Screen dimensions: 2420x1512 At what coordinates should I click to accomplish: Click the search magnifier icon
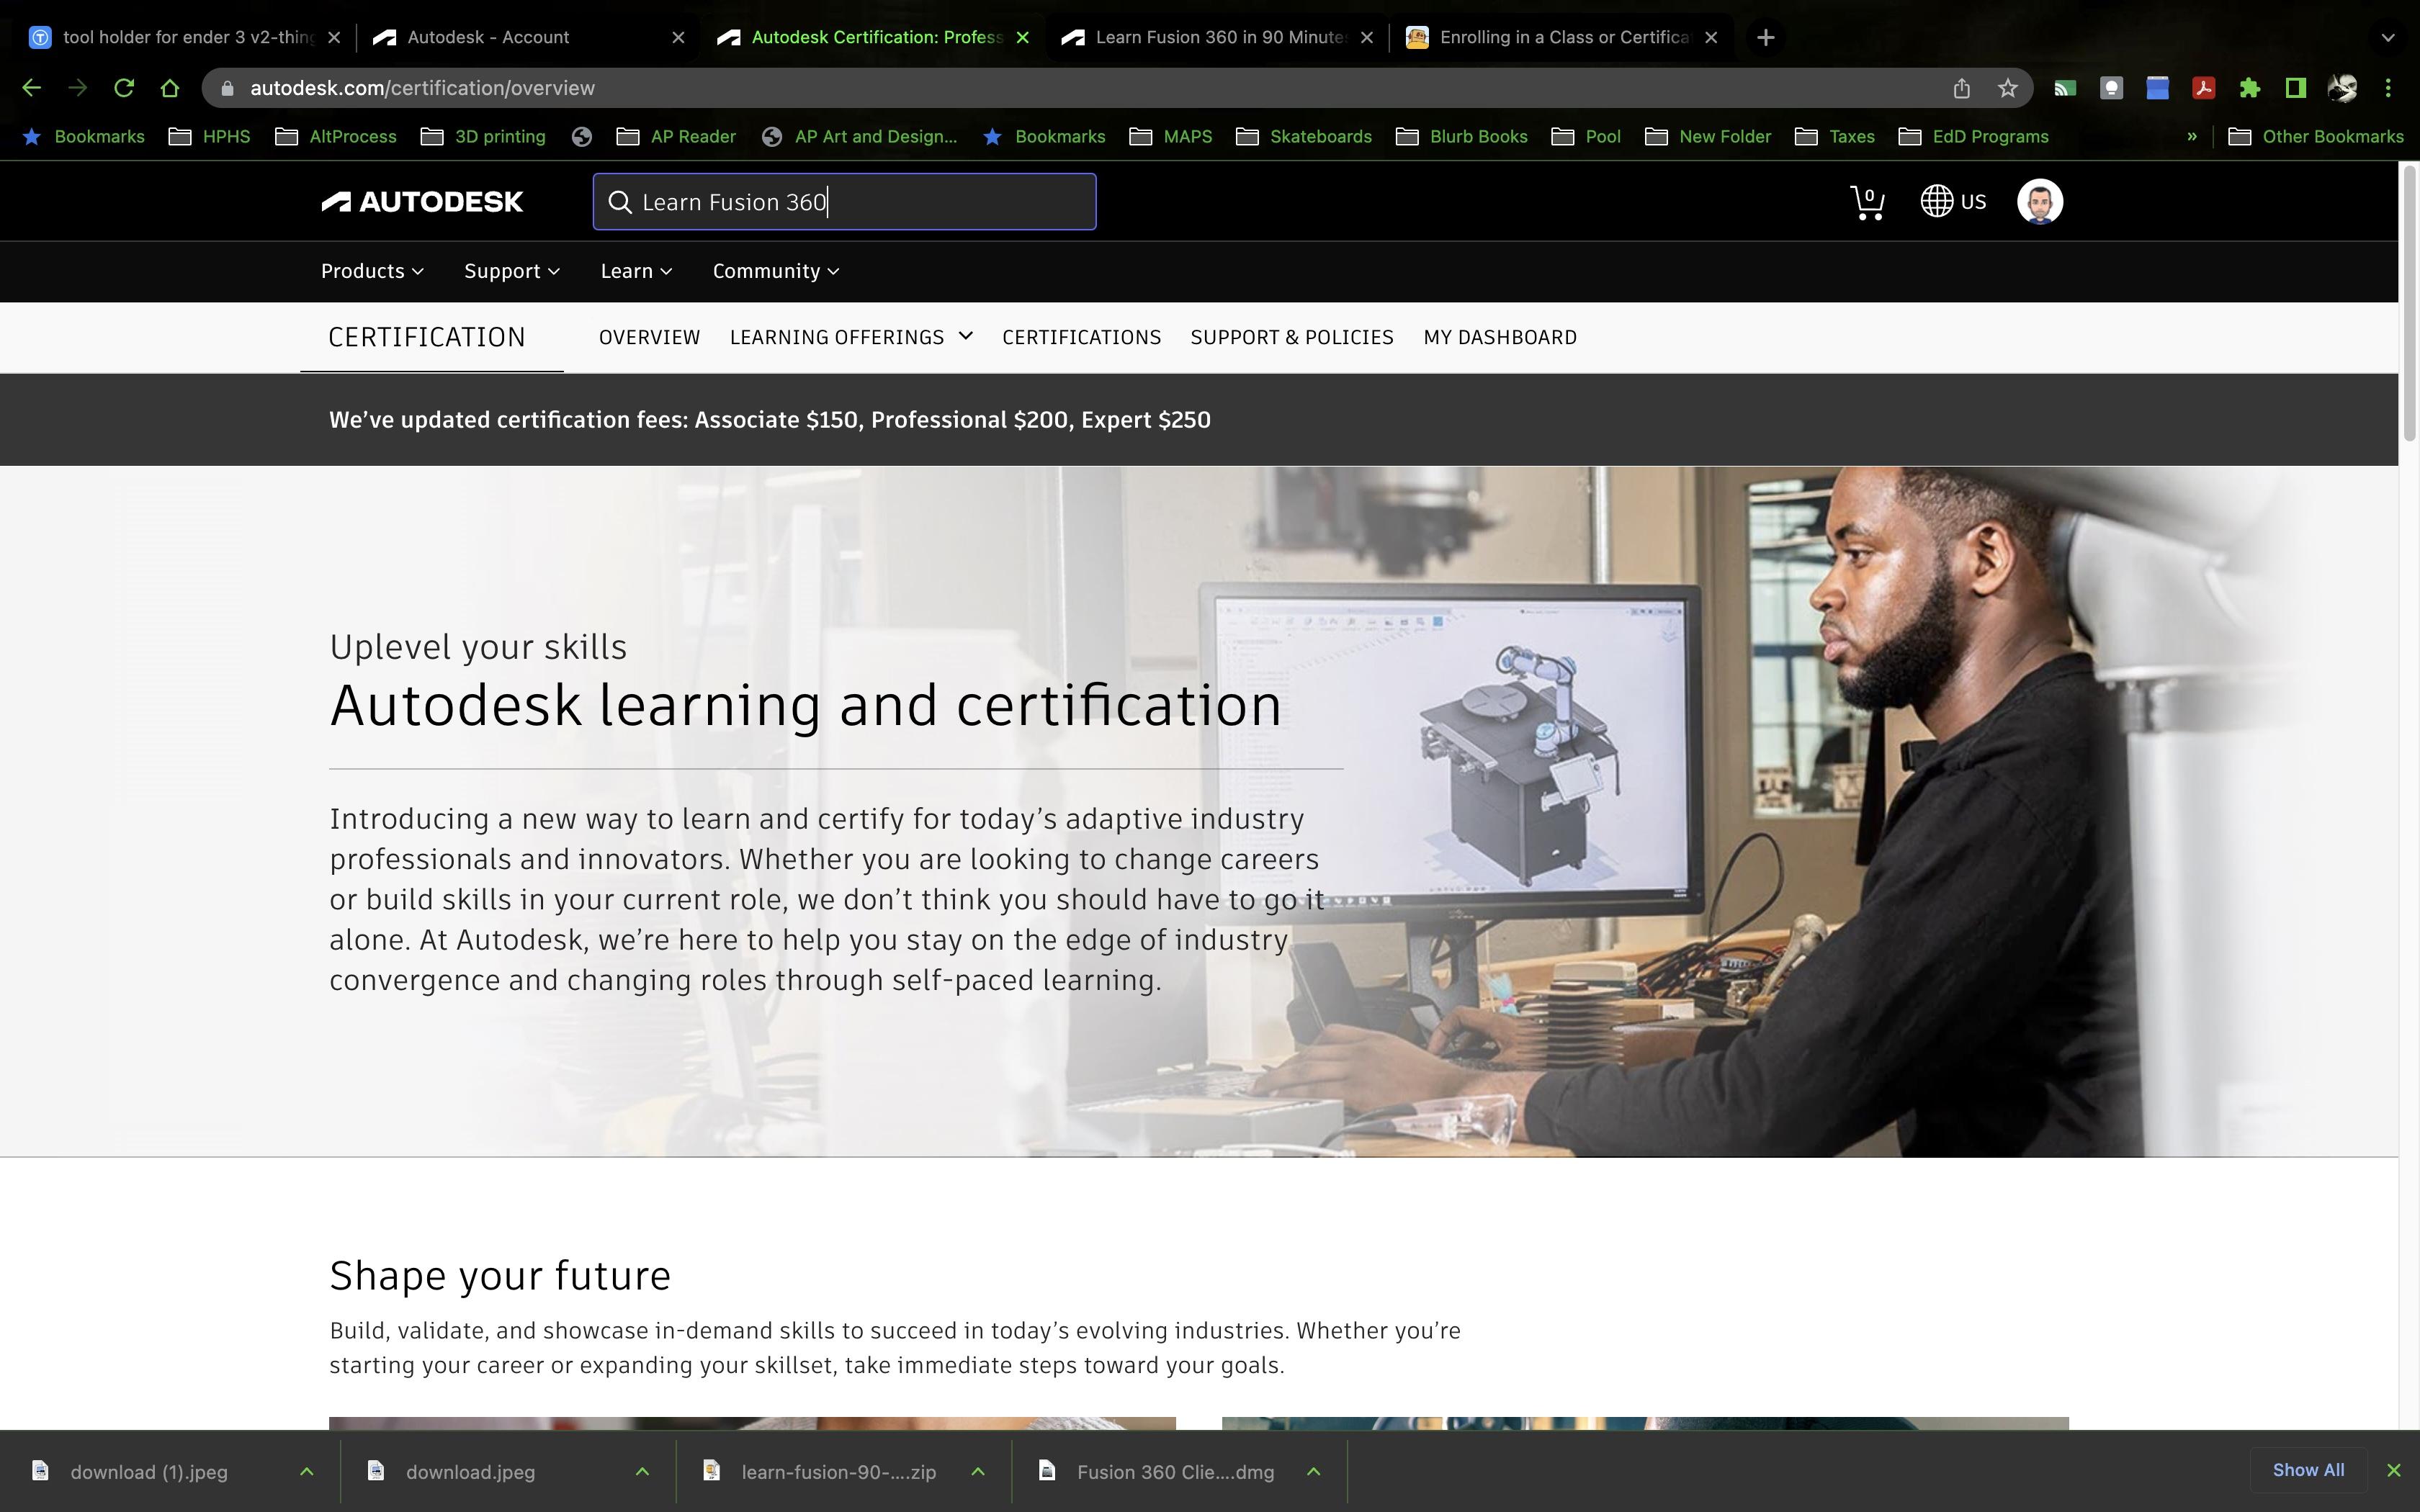coord(620,201)
